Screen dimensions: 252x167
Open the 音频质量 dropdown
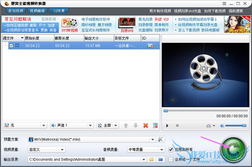tap(161, 150)
